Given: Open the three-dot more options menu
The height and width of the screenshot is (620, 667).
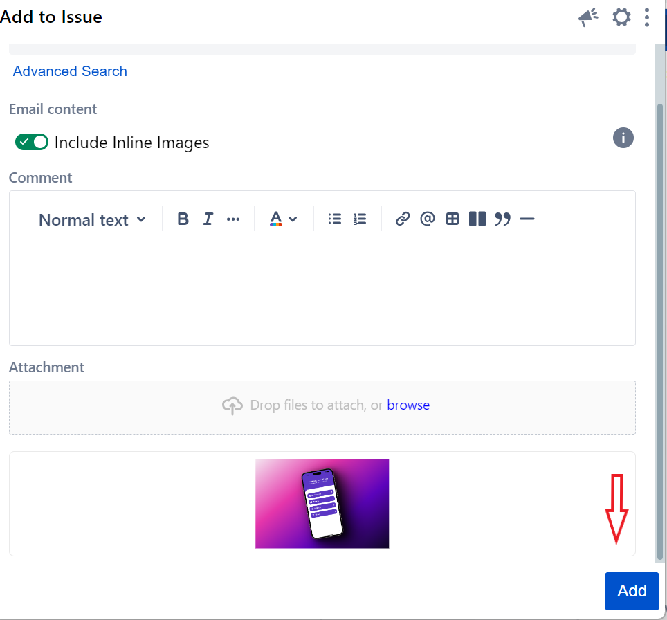Looking at the screenshot, I should 647,17.
